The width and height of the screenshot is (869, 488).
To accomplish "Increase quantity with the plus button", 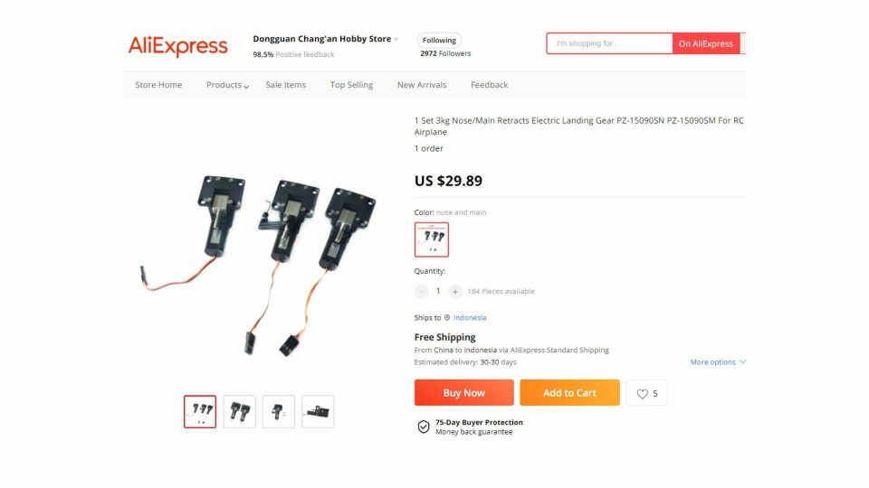I will [455, 292].
